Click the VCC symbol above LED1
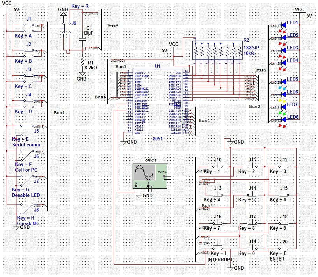Image resolution: width=318 pixels, height=277 pixels. pos(299,11)
